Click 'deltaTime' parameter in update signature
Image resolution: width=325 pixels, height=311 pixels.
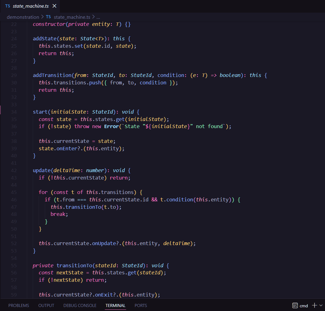click(67, 171)
